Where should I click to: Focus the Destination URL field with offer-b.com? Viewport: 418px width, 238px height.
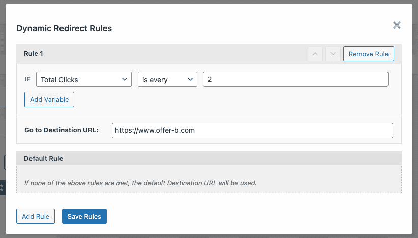252,130
